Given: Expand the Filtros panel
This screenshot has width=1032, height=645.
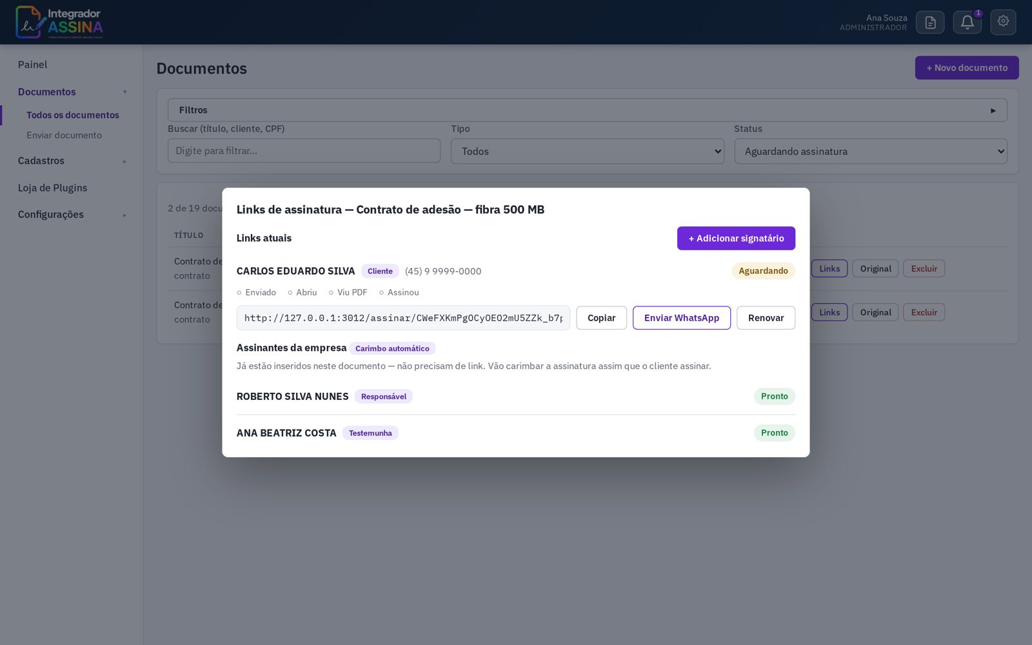Looking at the screenshot, I should click(x=587, y=110).
